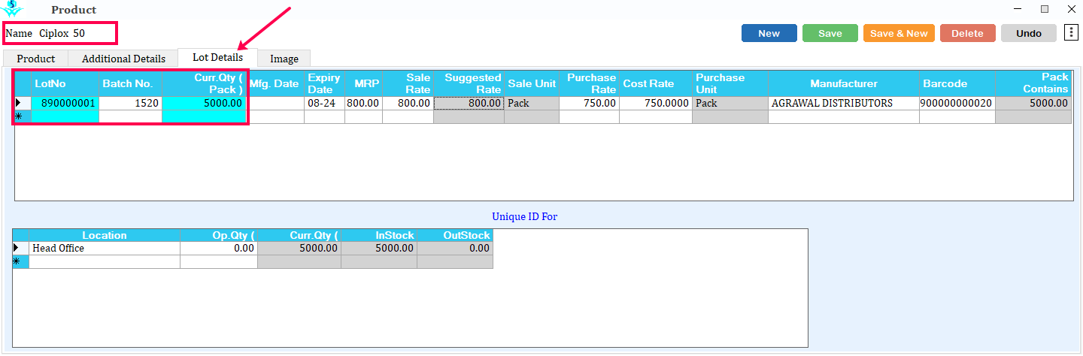Select the Head Office location cell
Viewport: 1083px width, 356px height.
pos(105,248)
